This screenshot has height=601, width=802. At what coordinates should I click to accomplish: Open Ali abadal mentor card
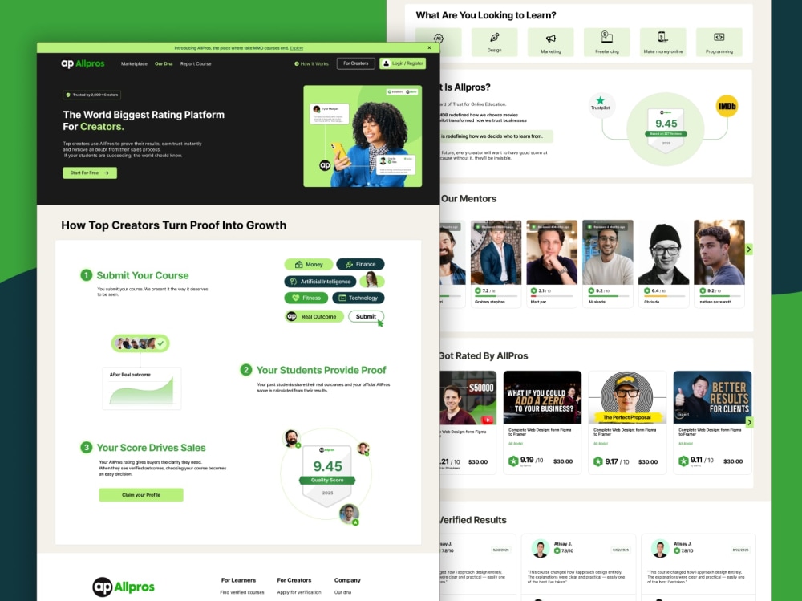point(608,264)
